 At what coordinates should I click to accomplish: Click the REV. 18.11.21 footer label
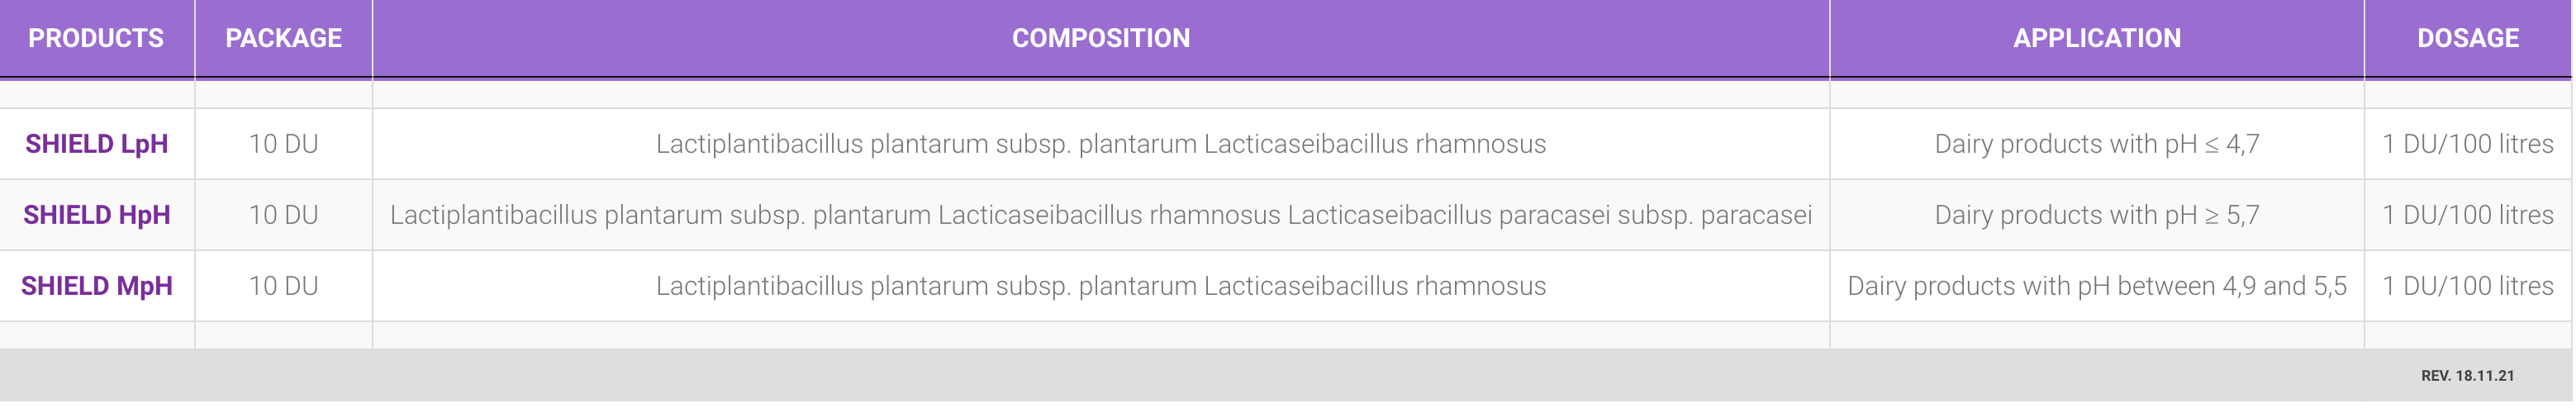tap(2468, 376)
